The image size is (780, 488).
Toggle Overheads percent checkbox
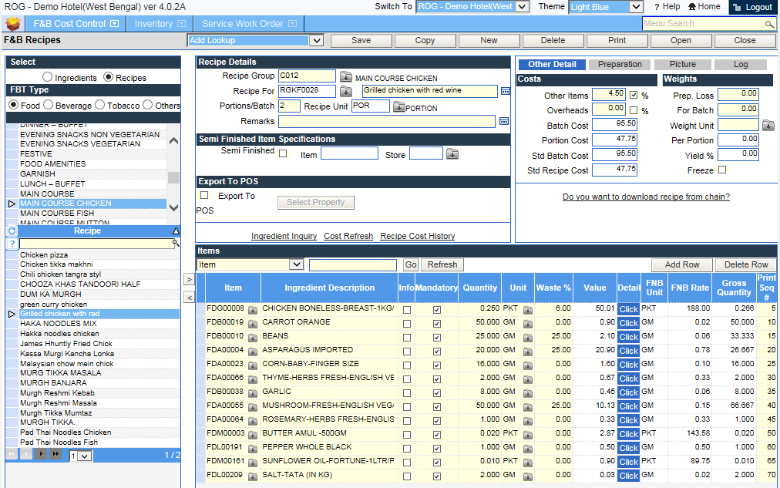[x=634, y=110]
